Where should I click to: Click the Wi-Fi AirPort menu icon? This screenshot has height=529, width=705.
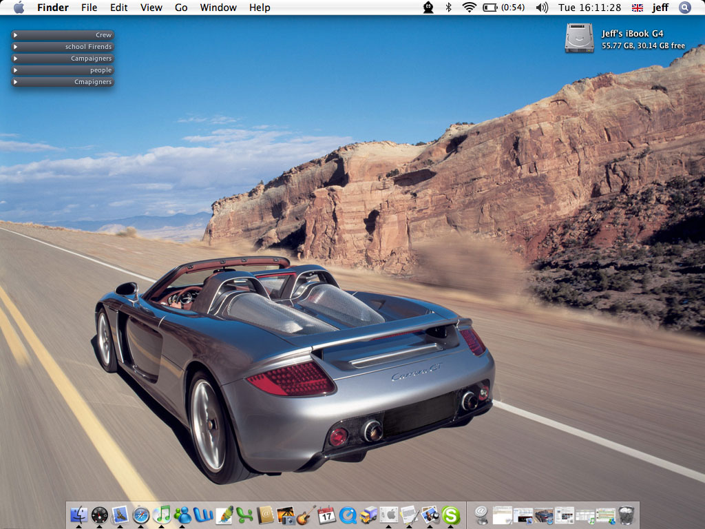pos(469,8)
